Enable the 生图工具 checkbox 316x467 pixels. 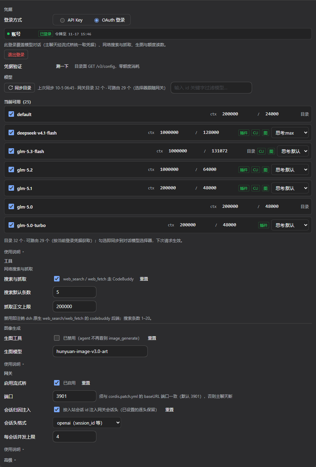57,338
